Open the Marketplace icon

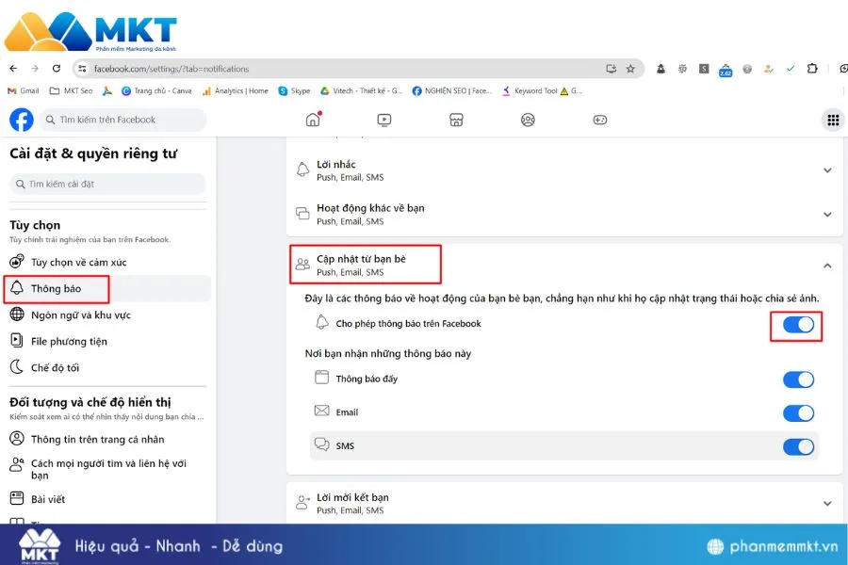pyautogui.click(x=456, y=120)
